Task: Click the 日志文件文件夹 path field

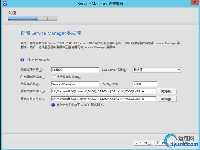Action: pyautogui.click(x=103, y=99)
